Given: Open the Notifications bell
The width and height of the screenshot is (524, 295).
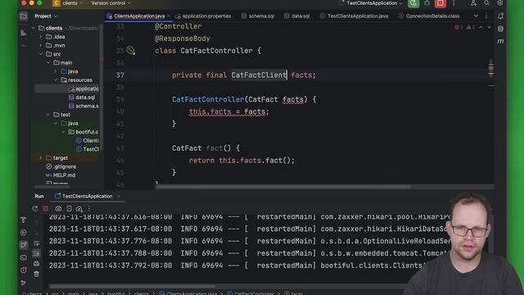Looking at the screenshot, I should (x=500, y=16).
